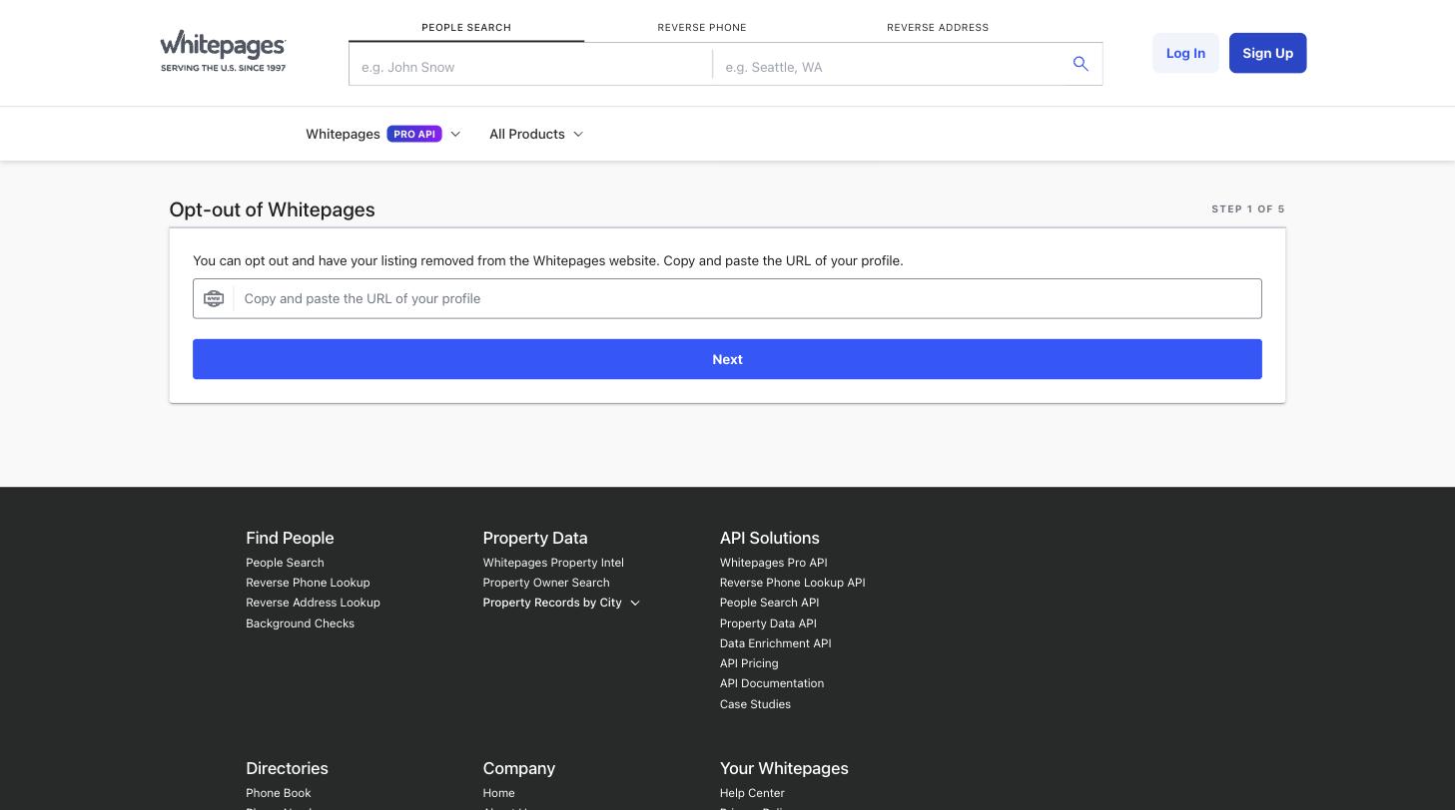Open Whitepages Property Intel link
The height and width of the screenshot is (810, 1455).
(553, 563)
